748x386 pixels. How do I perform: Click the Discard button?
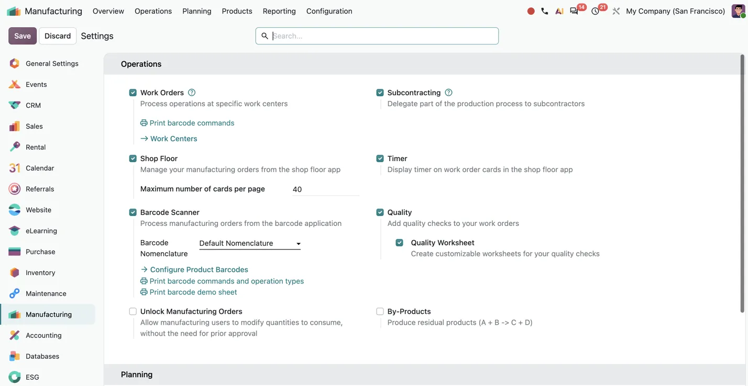click(58, 36)
